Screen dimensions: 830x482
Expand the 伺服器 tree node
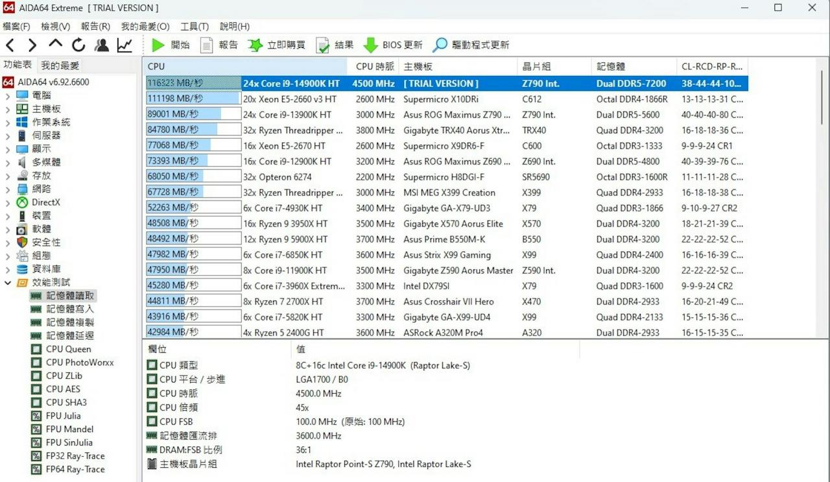click(8, 136)
